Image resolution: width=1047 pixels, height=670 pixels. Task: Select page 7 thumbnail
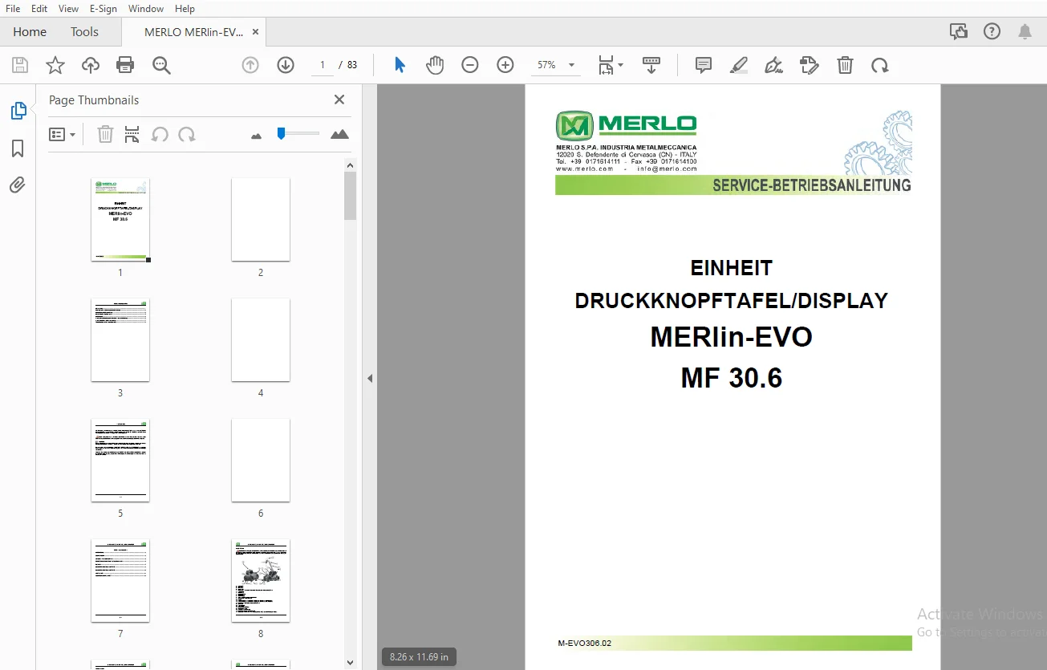click(x=120, y=581)
